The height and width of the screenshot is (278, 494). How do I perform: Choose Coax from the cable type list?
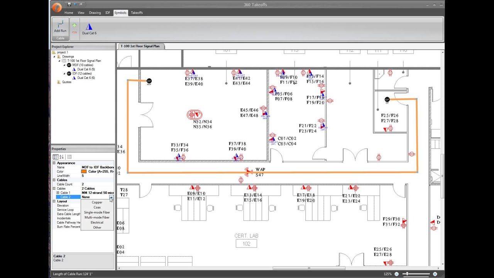click(97, 207)
